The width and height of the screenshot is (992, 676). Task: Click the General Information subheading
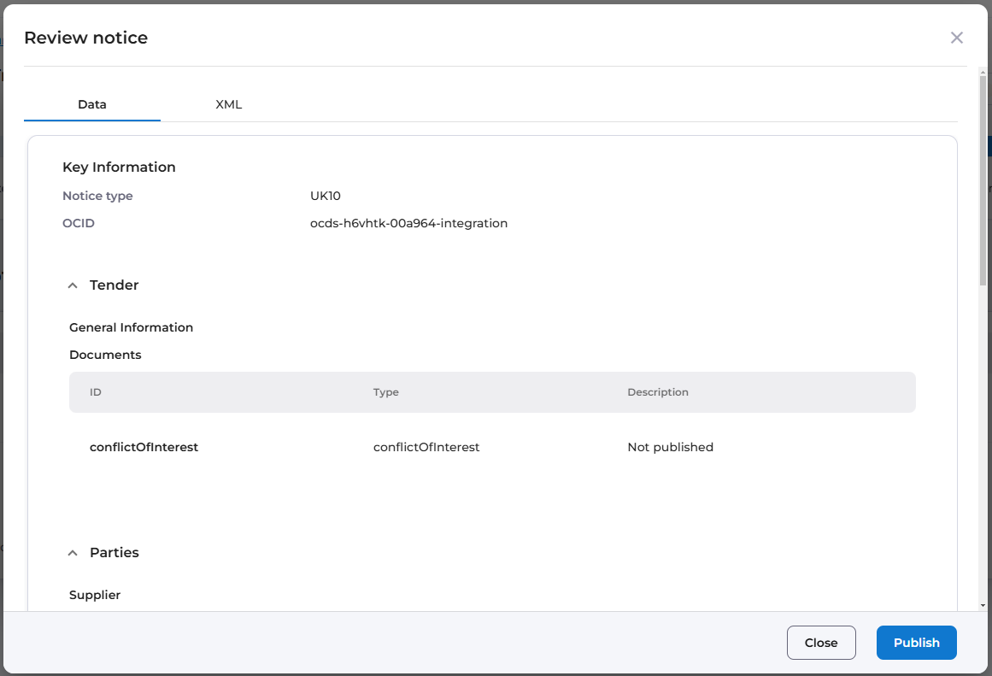[132, 327]
